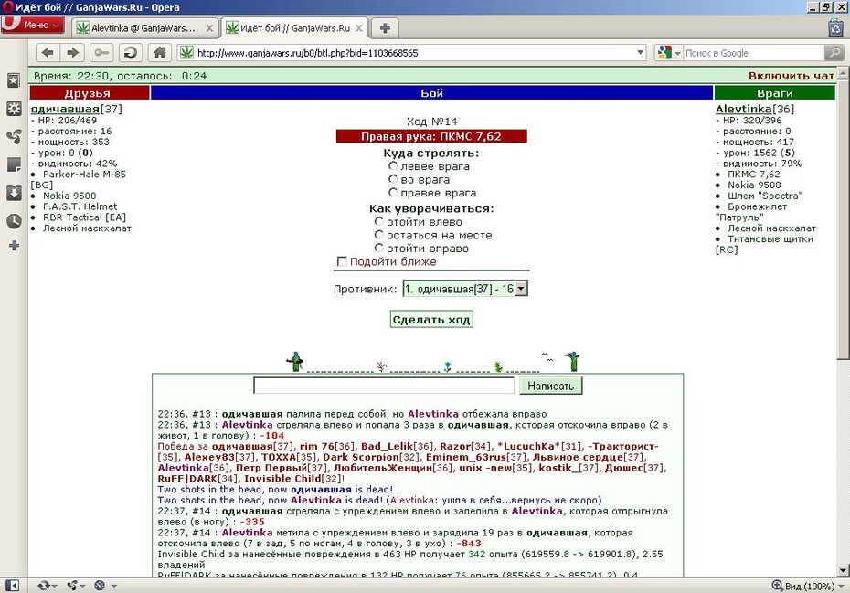Close the Alevtinka @ GanjaWars tab
This screenshot has height=593, width=850.
210,28
